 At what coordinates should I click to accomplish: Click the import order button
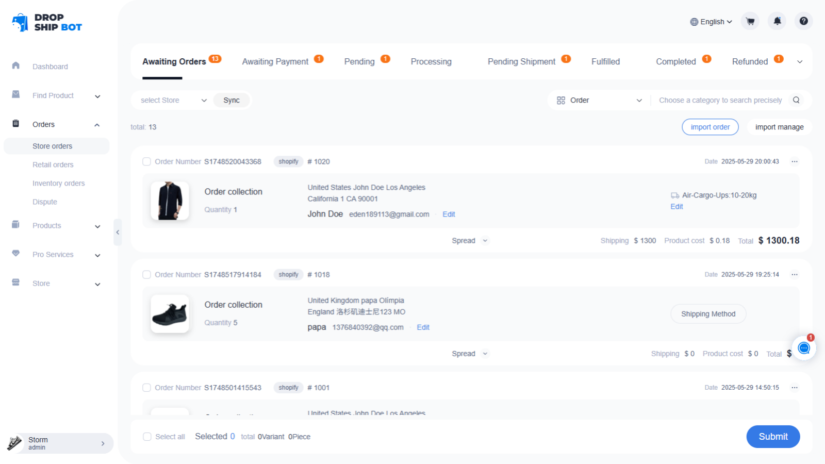click(x=710, y=127)
